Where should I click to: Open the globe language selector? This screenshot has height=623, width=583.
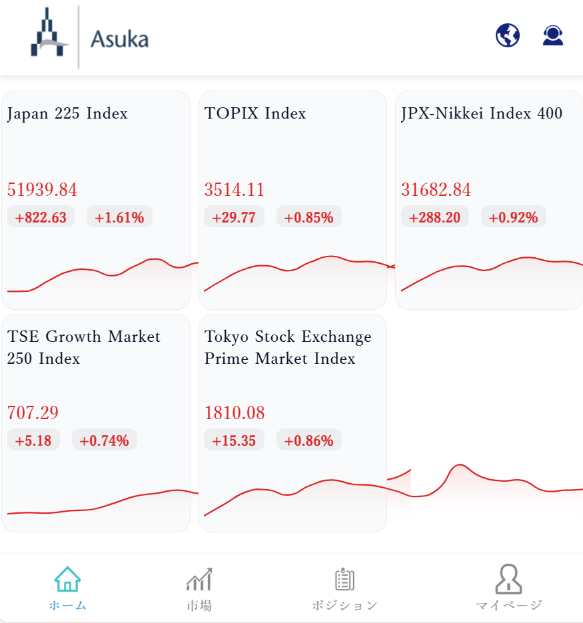[x=508, y=35]
